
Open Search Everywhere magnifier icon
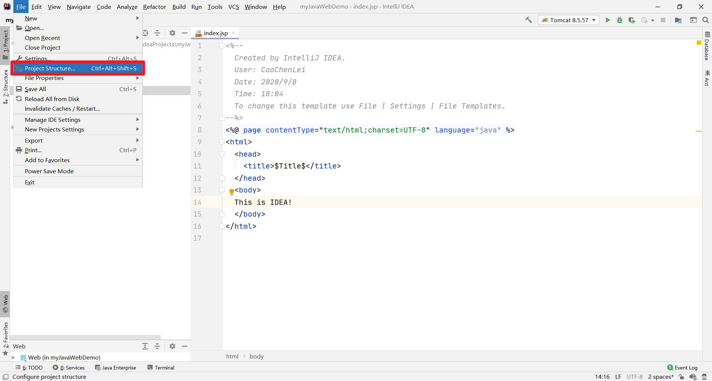tap(706, 20)
